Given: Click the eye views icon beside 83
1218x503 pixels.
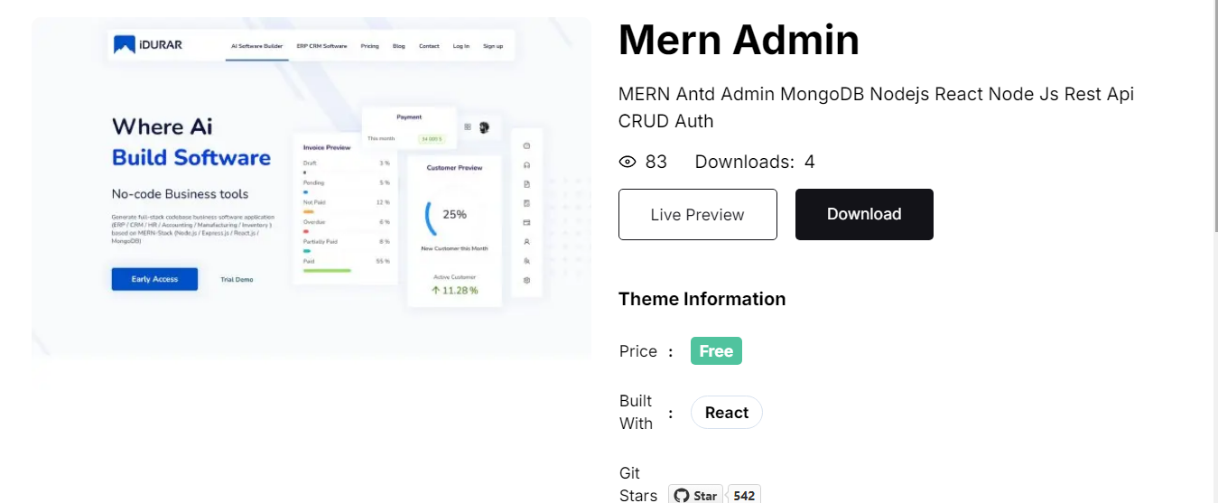Looking at the screenshot, I should [628, 162].
